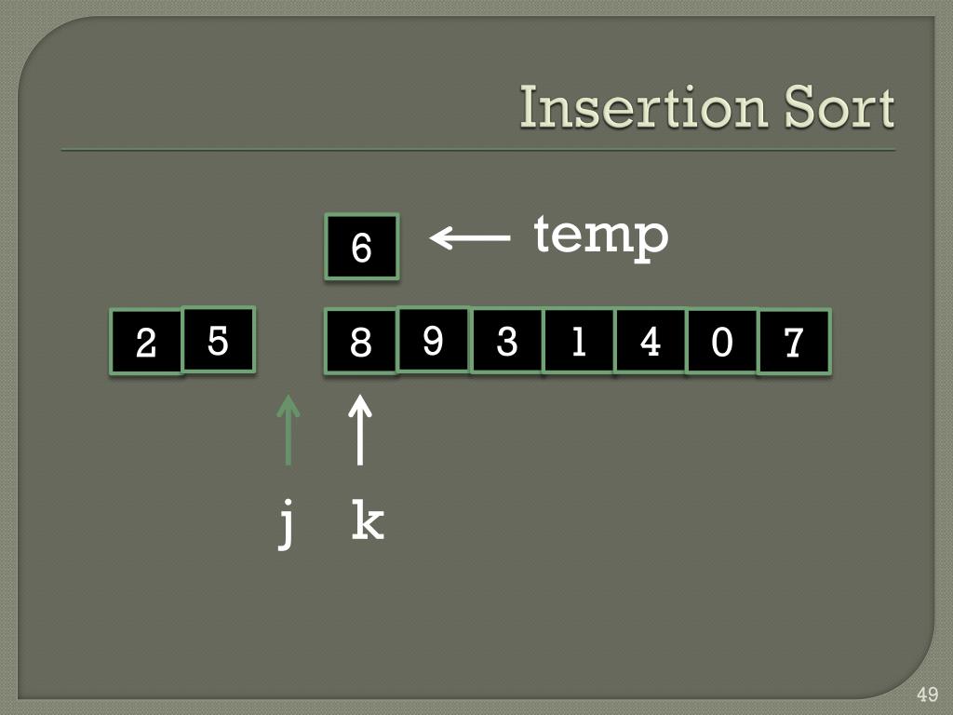Select the array box with number 7

[x=795, y=342]
